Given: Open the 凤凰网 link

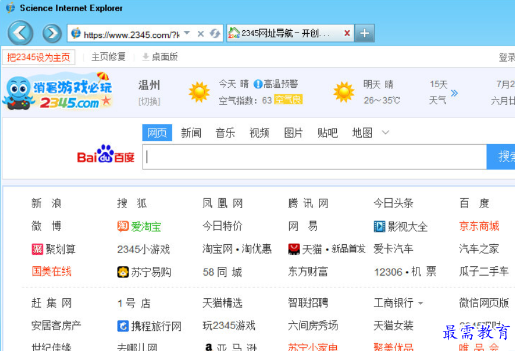Looking at the screenshot, I should pos(223,203).
